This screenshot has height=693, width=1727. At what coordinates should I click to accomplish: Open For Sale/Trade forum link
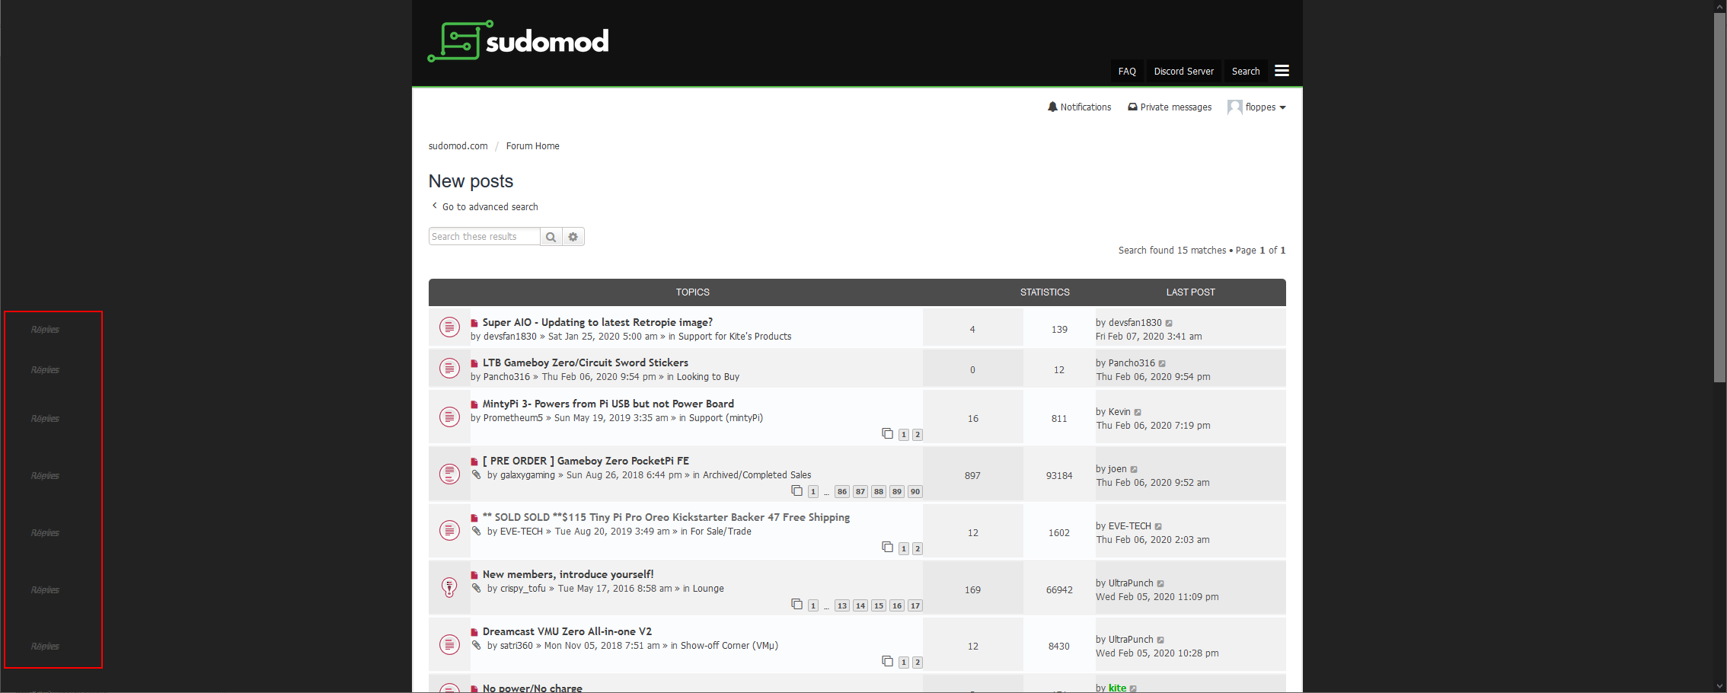(x=721, y=532)
